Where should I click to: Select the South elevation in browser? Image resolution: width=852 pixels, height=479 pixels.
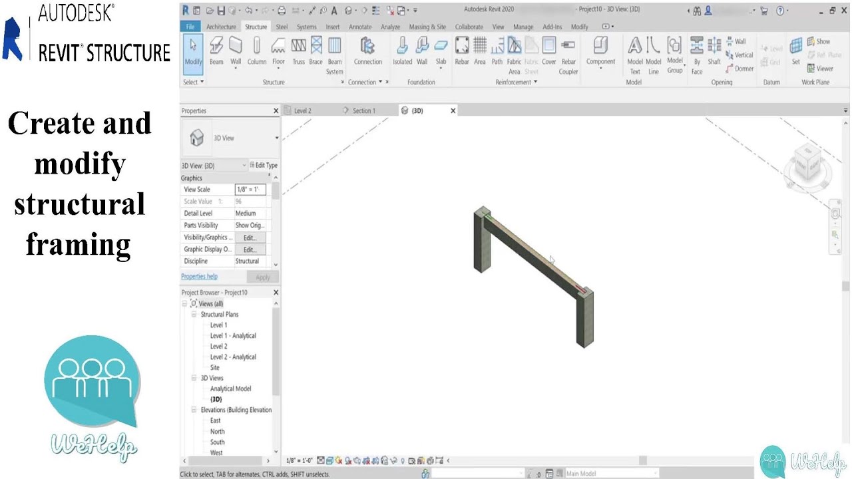click(x=218, y=442)
